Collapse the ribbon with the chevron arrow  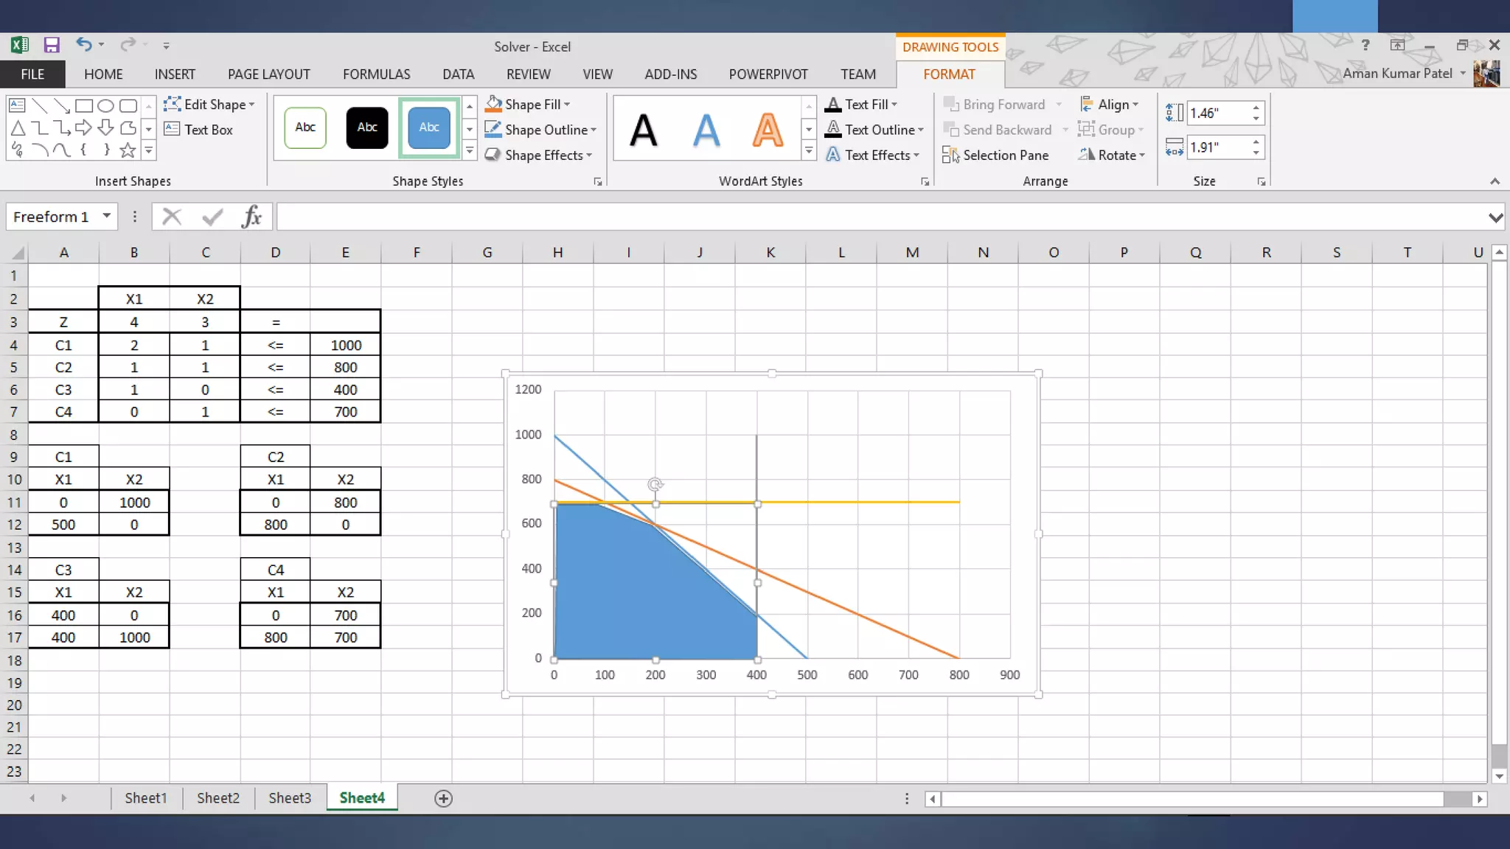click(x=1495, y=181)
